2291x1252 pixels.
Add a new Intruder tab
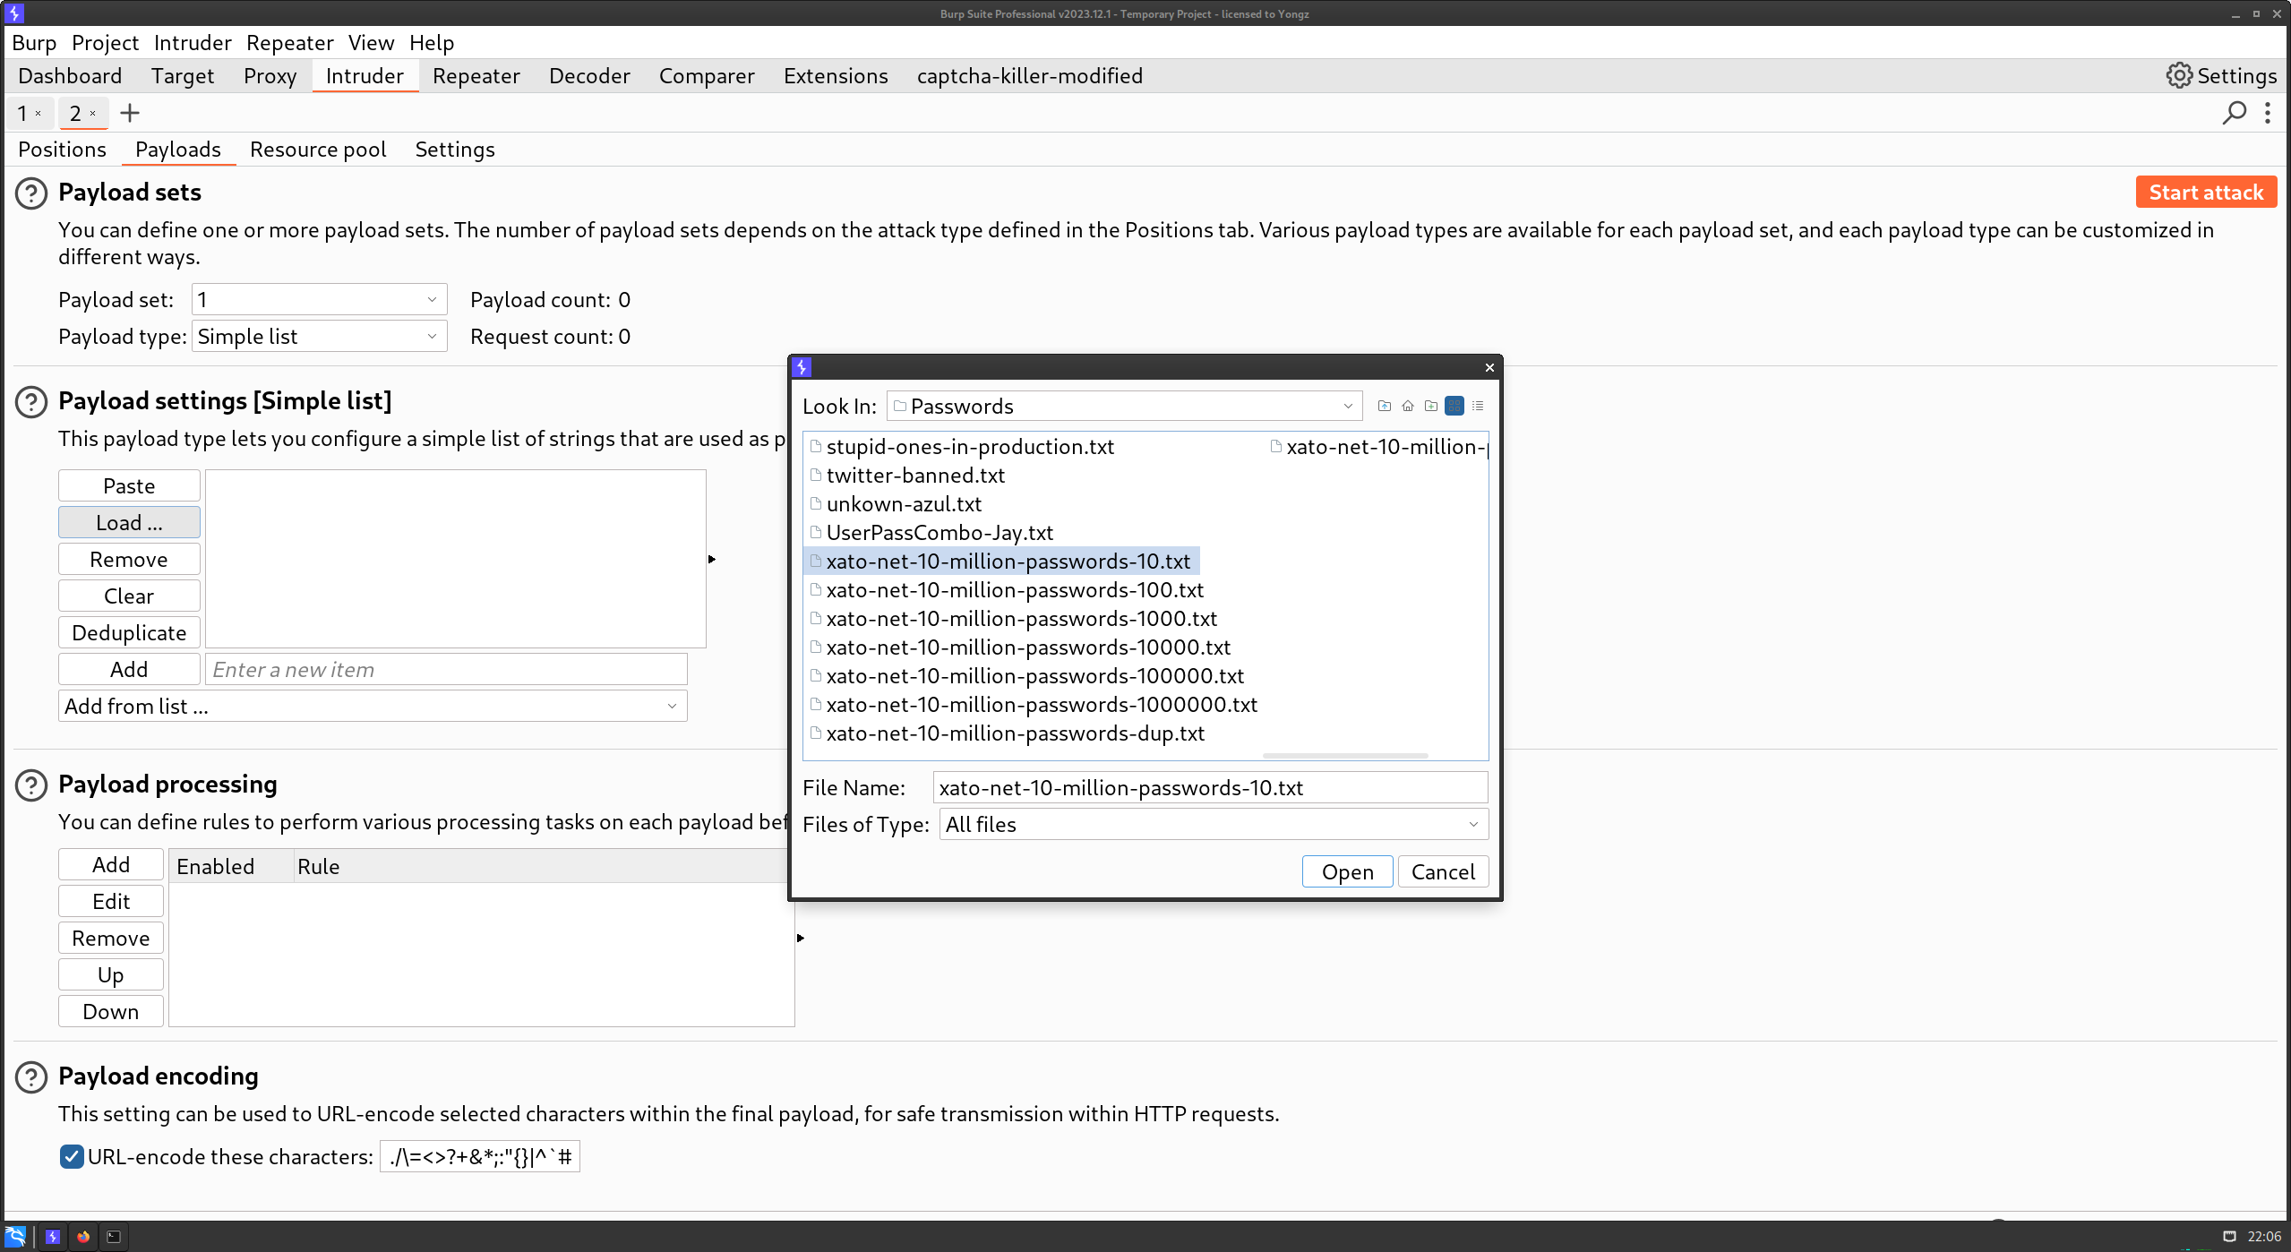(x=130, y=113)
